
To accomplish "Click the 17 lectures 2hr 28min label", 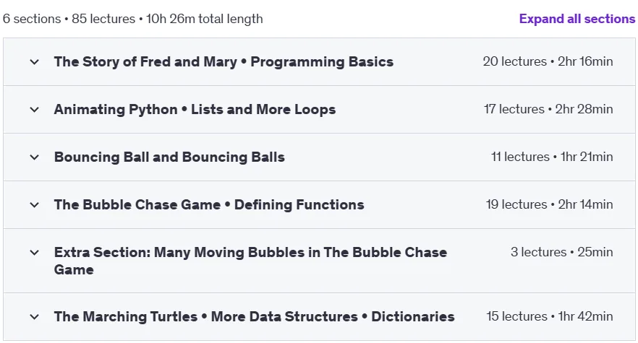I will [x=548, y=109].
